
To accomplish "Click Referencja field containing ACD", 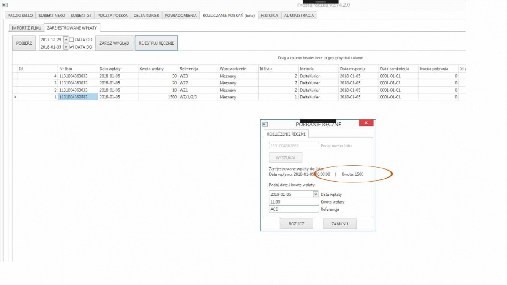I will pos(294,209).
